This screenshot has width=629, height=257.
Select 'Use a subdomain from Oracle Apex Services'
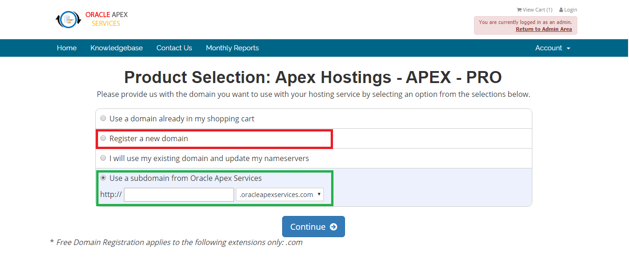103,178
